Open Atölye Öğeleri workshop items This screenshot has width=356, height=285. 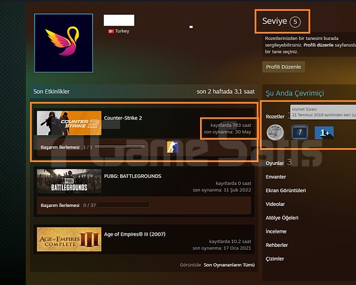pos(282,218)
